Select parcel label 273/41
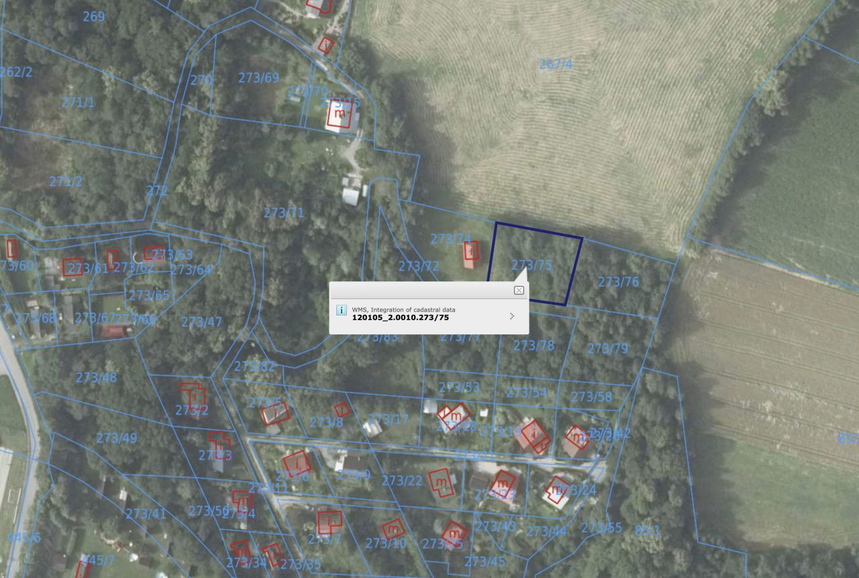The width and height of the screenshot is (859, 578). pyautogui.click(x=145, y=514)
